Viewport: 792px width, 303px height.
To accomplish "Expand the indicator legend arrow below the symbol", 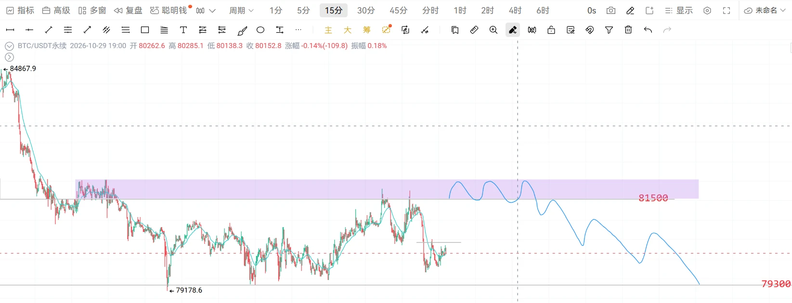I will (9, 57).
